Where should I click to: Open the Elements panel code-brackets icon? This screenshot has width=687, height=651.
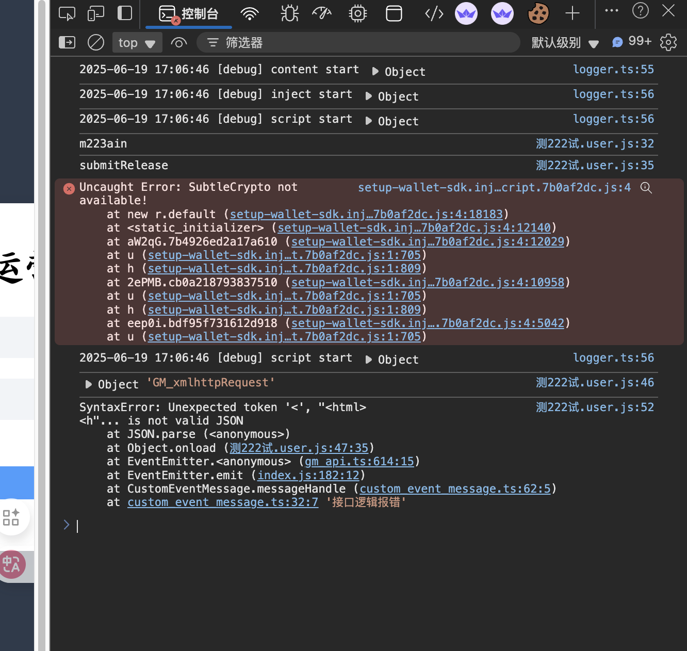click(434, 13)
